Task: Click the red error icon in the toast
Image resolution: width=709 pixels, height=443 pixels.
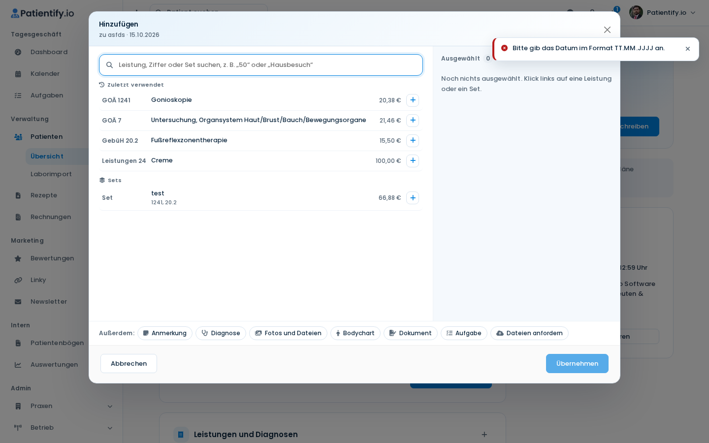Action: pyautogui.click(x=504, y=48)
